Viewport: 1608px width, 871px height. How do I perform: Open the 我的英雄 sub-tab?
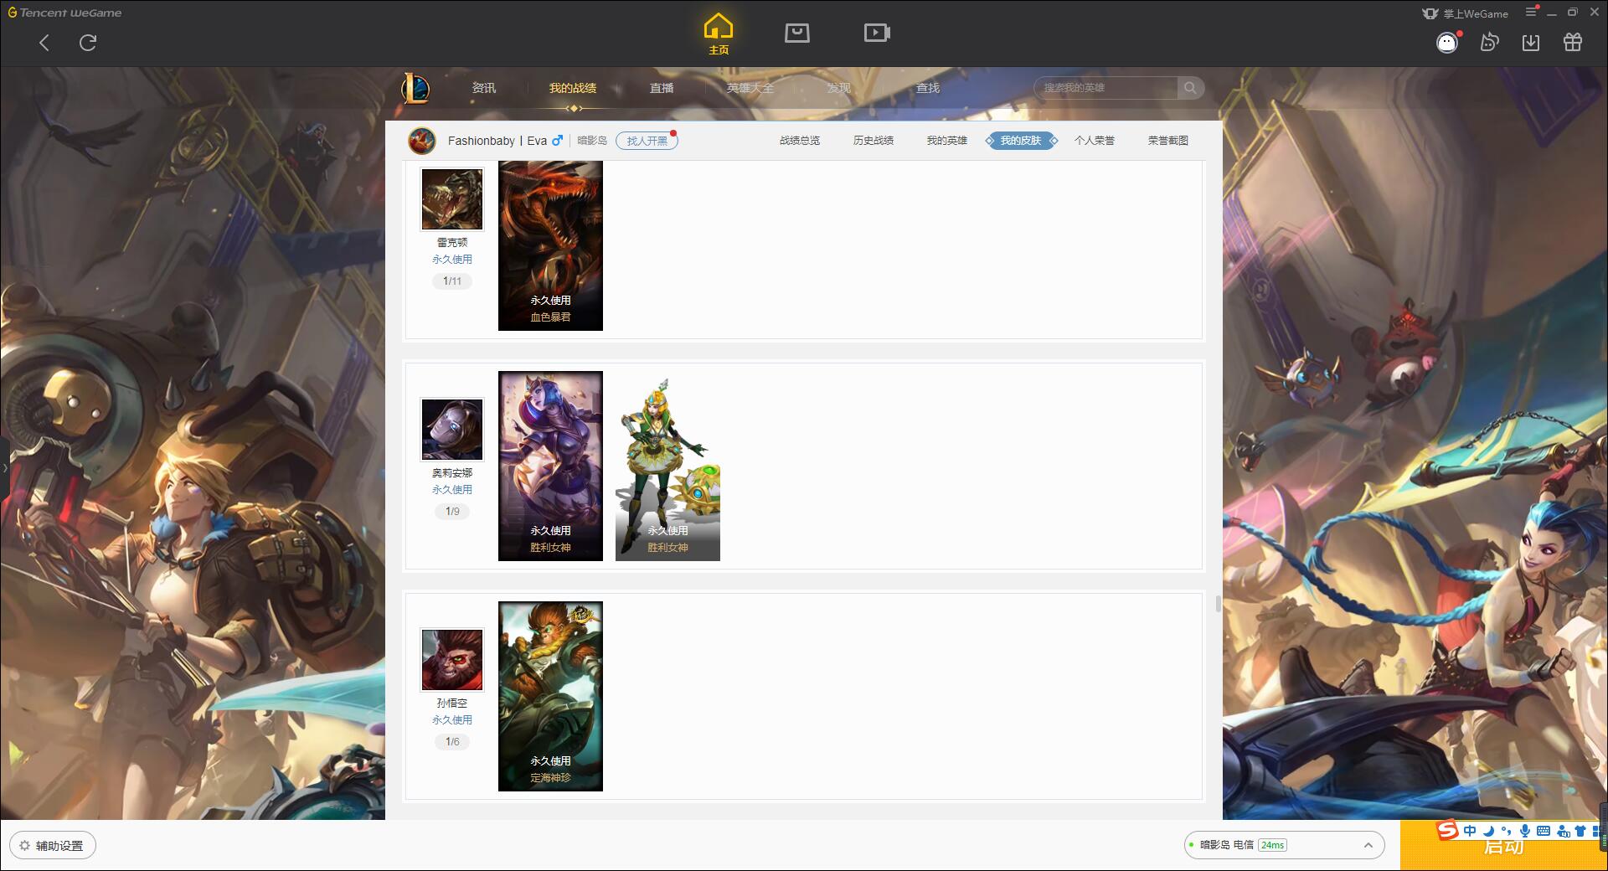pyautogui.click(x=947, y=141)
